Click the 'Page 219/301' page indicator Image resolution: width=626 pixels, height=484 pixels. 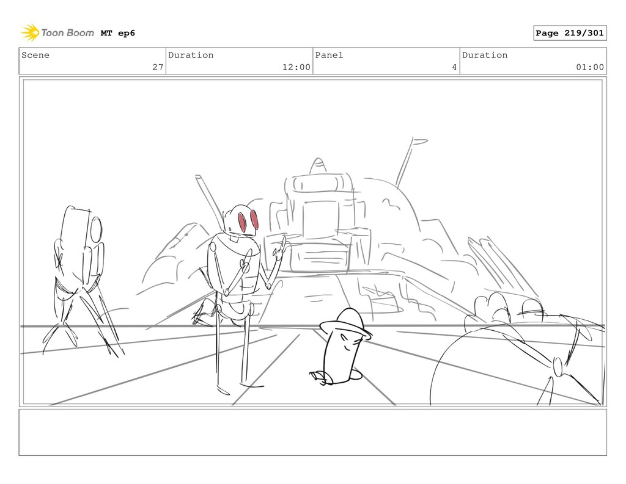(570, 33)
